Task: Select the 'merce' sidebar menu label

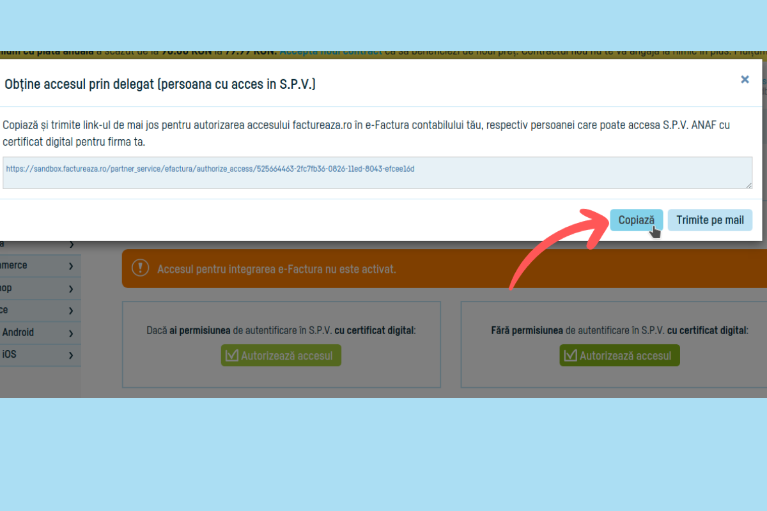Action: [x=13, y=265]
